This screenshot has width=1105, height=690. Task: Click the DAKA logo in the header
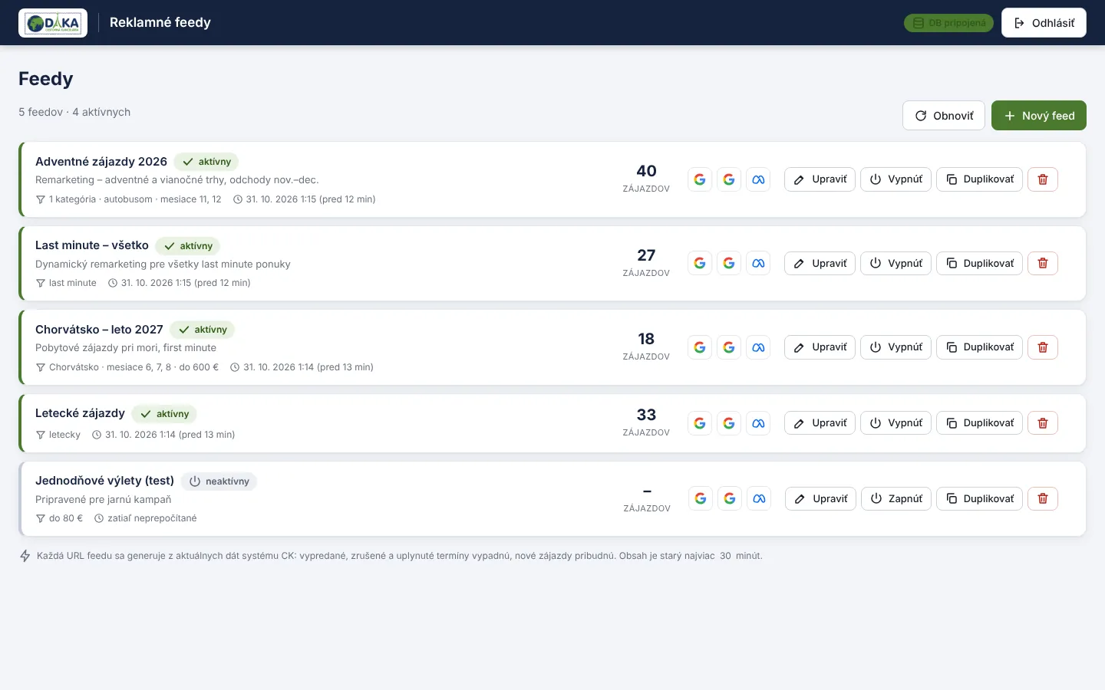pos(53,23)
